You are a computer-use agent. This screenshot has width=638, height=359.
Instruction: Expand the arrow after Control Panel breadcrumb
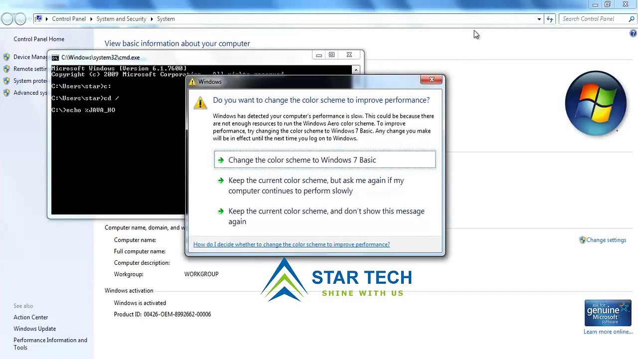click(x=91, y=19)
